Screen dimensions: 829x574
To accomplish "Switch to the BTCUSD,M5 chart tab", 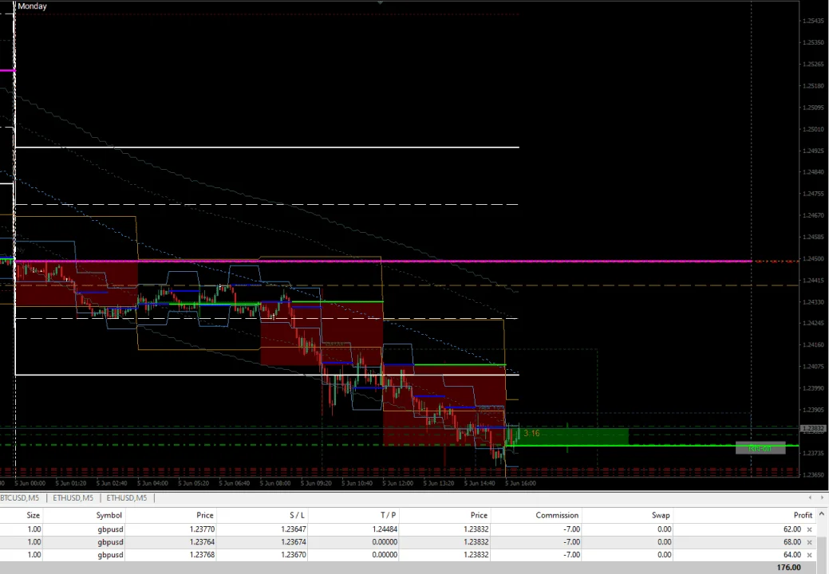I will tap(20, 497).
